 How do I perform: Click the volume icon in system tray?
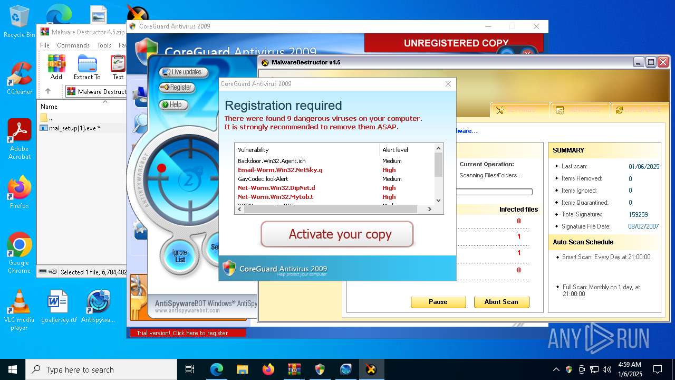(606, 369)
